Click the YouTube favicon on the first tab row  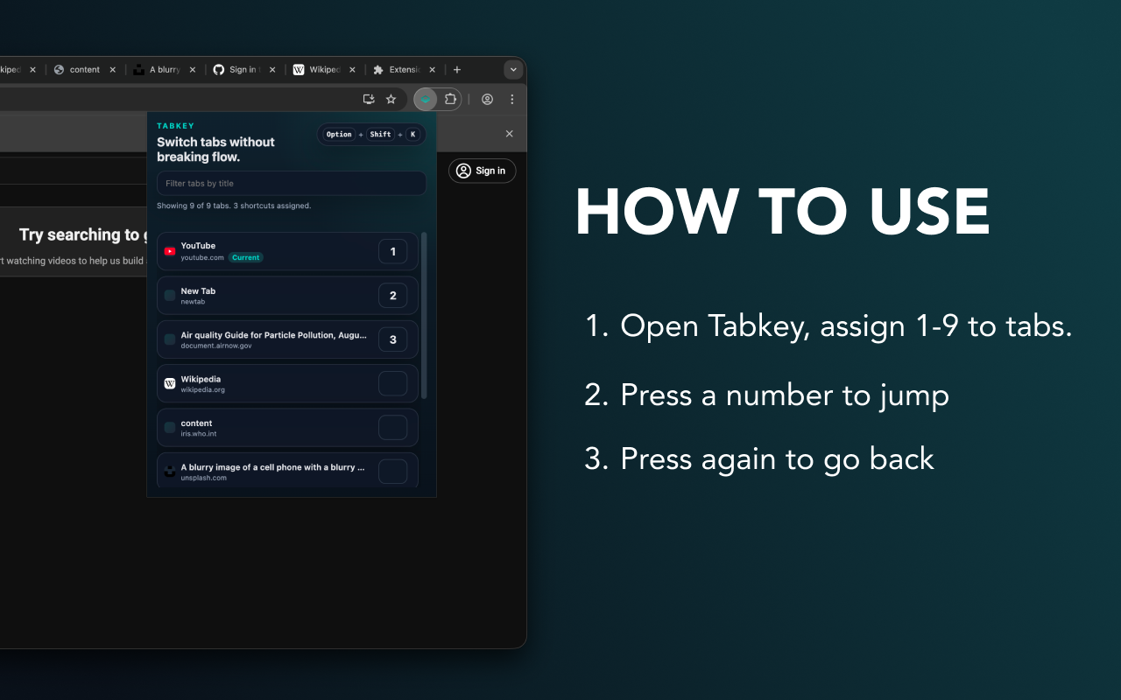169,251
